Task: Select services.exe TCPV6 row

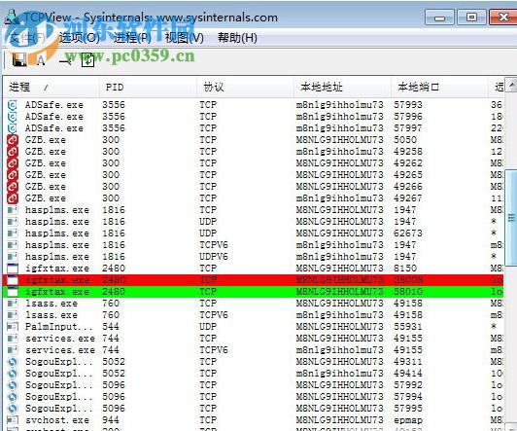Action: pyautogui.click(x=254, y=350)
